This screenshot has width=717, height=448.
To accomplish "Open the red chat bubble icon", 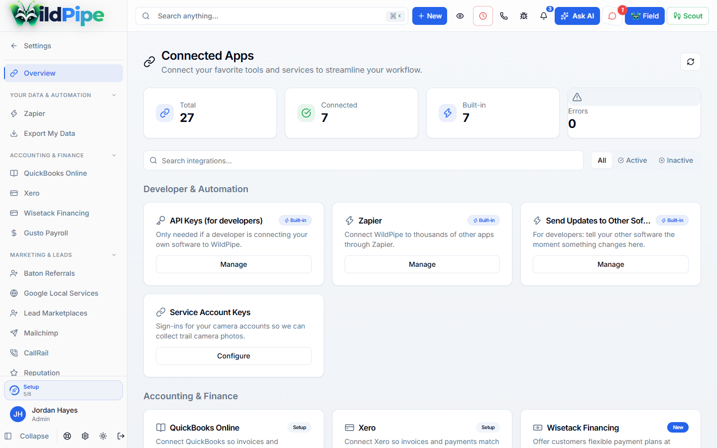I will pyautogui.click(x=612, y=16).
